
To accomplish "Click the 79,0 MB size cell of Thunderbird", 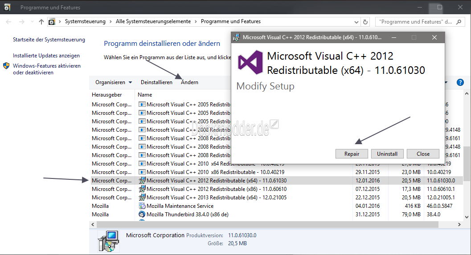I will [x=411, y=214].
